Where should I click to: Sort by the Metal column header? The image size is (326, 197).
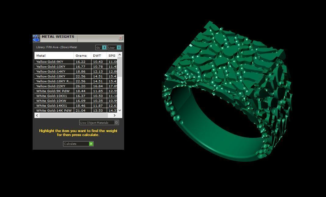pos(54,56)
